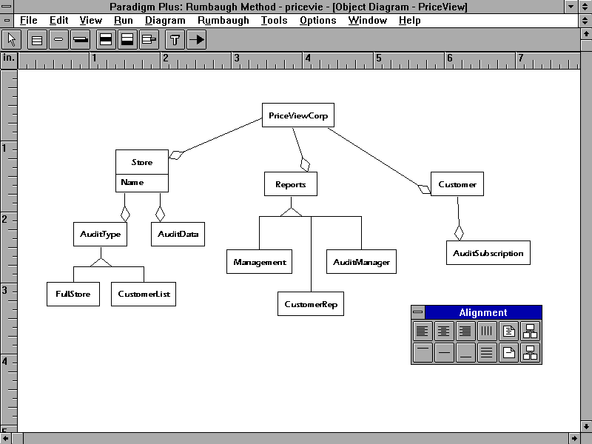
Task: Open the Tools menu
Action: click(275, 21)
